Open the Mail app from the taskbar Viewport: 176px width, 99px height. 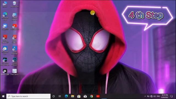point(85,96)
